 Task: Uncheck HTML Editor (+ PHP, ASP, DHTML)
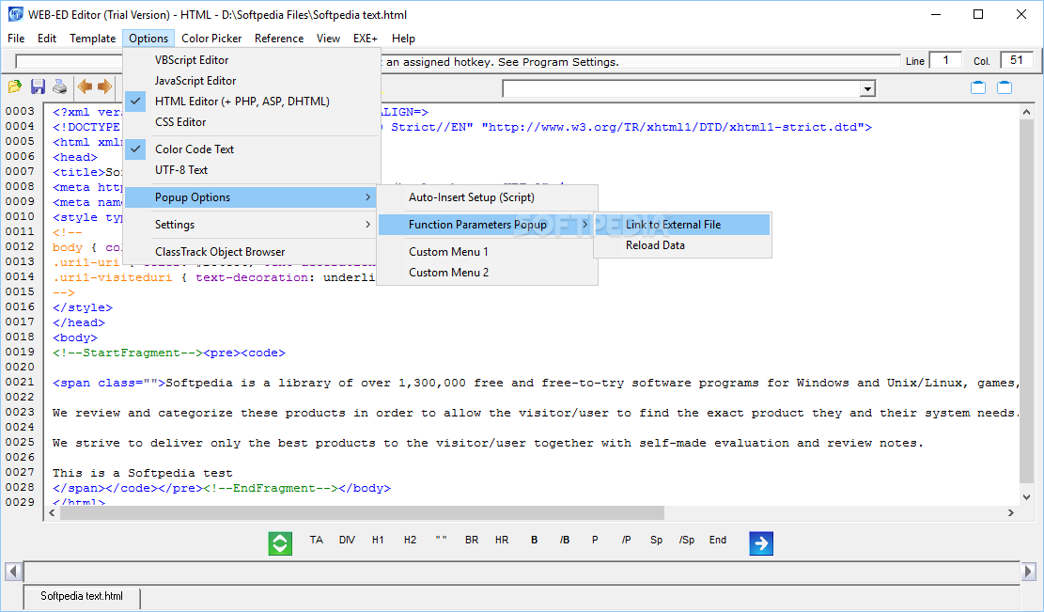click(252, 102)
